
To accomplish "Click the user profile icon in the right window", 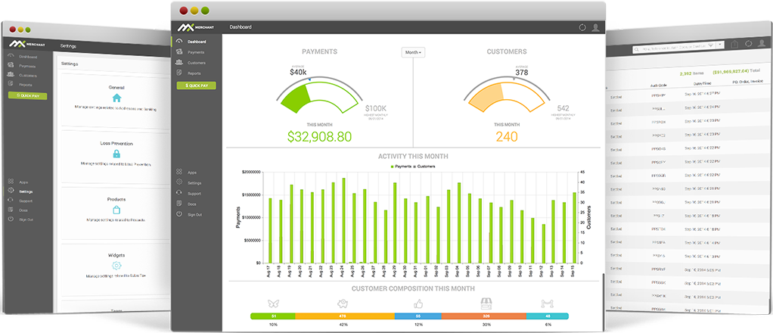I will click(x=762, y=44).
